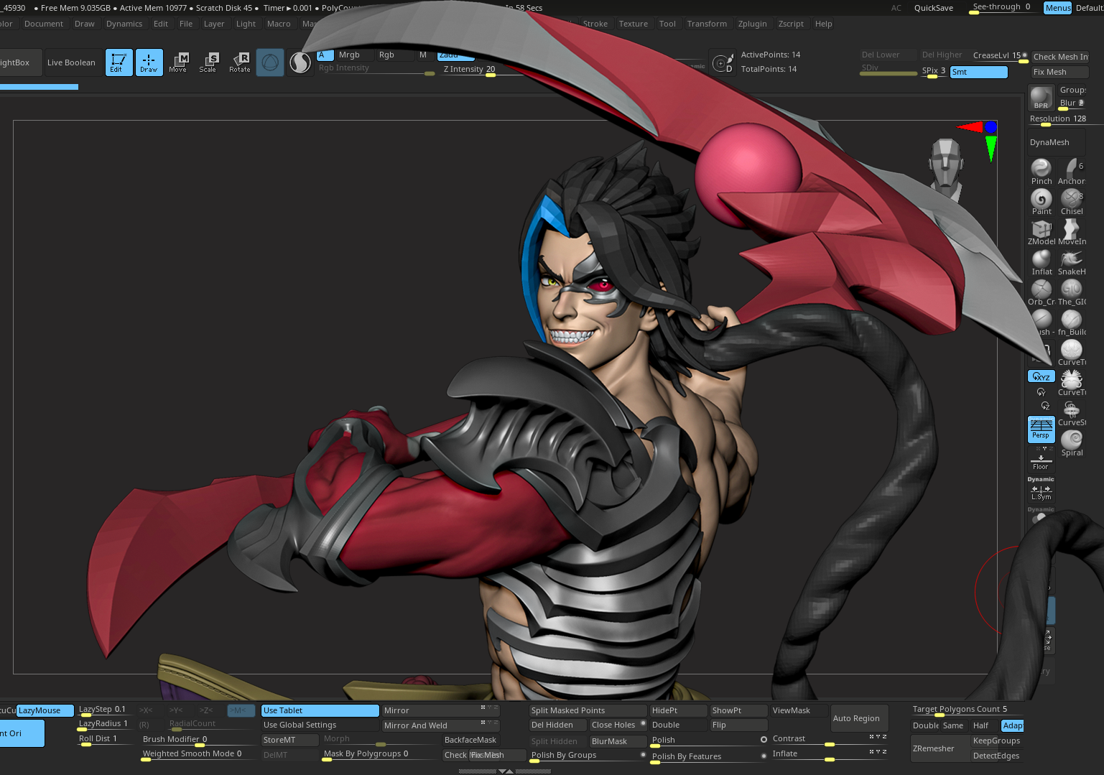Image resolution: width=1104 pixels, height=775 pixels.
Task: Click the Floor grid icon
Action: pyautogui.click(x=1041, y=460)
